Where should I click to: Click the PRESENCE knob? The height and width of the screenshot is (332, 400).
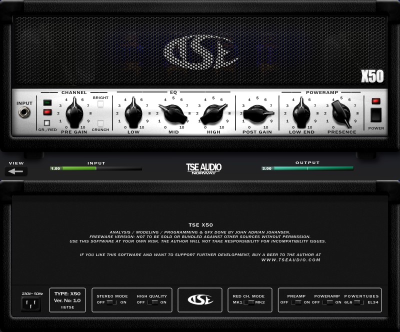pyautogui.click(x=341, y=113)
